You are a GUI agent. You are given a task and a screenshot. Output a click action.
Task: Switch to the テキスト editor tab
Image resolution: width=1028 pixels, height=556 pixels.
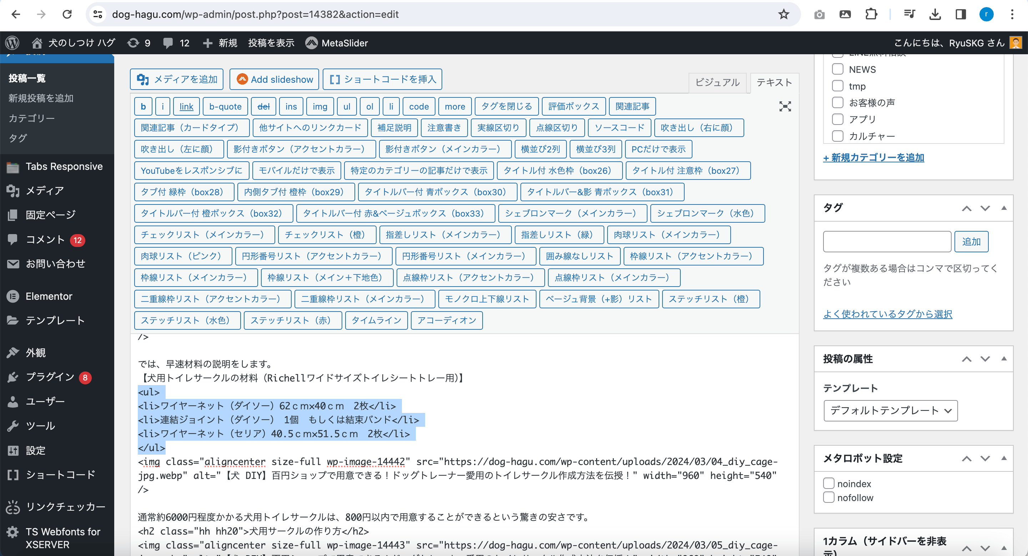coord(774,82)
